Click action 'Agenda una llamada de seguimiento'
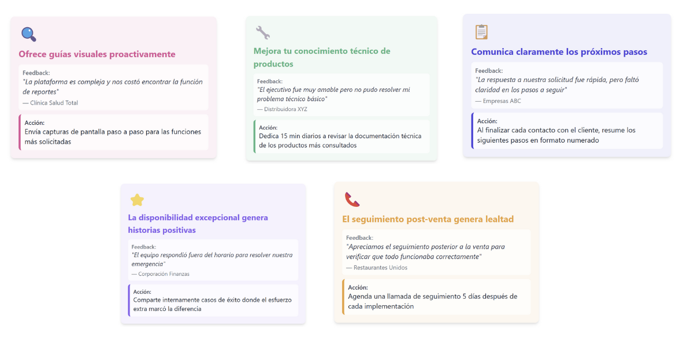The image size is (698, 341). click(x=432, y=301)
